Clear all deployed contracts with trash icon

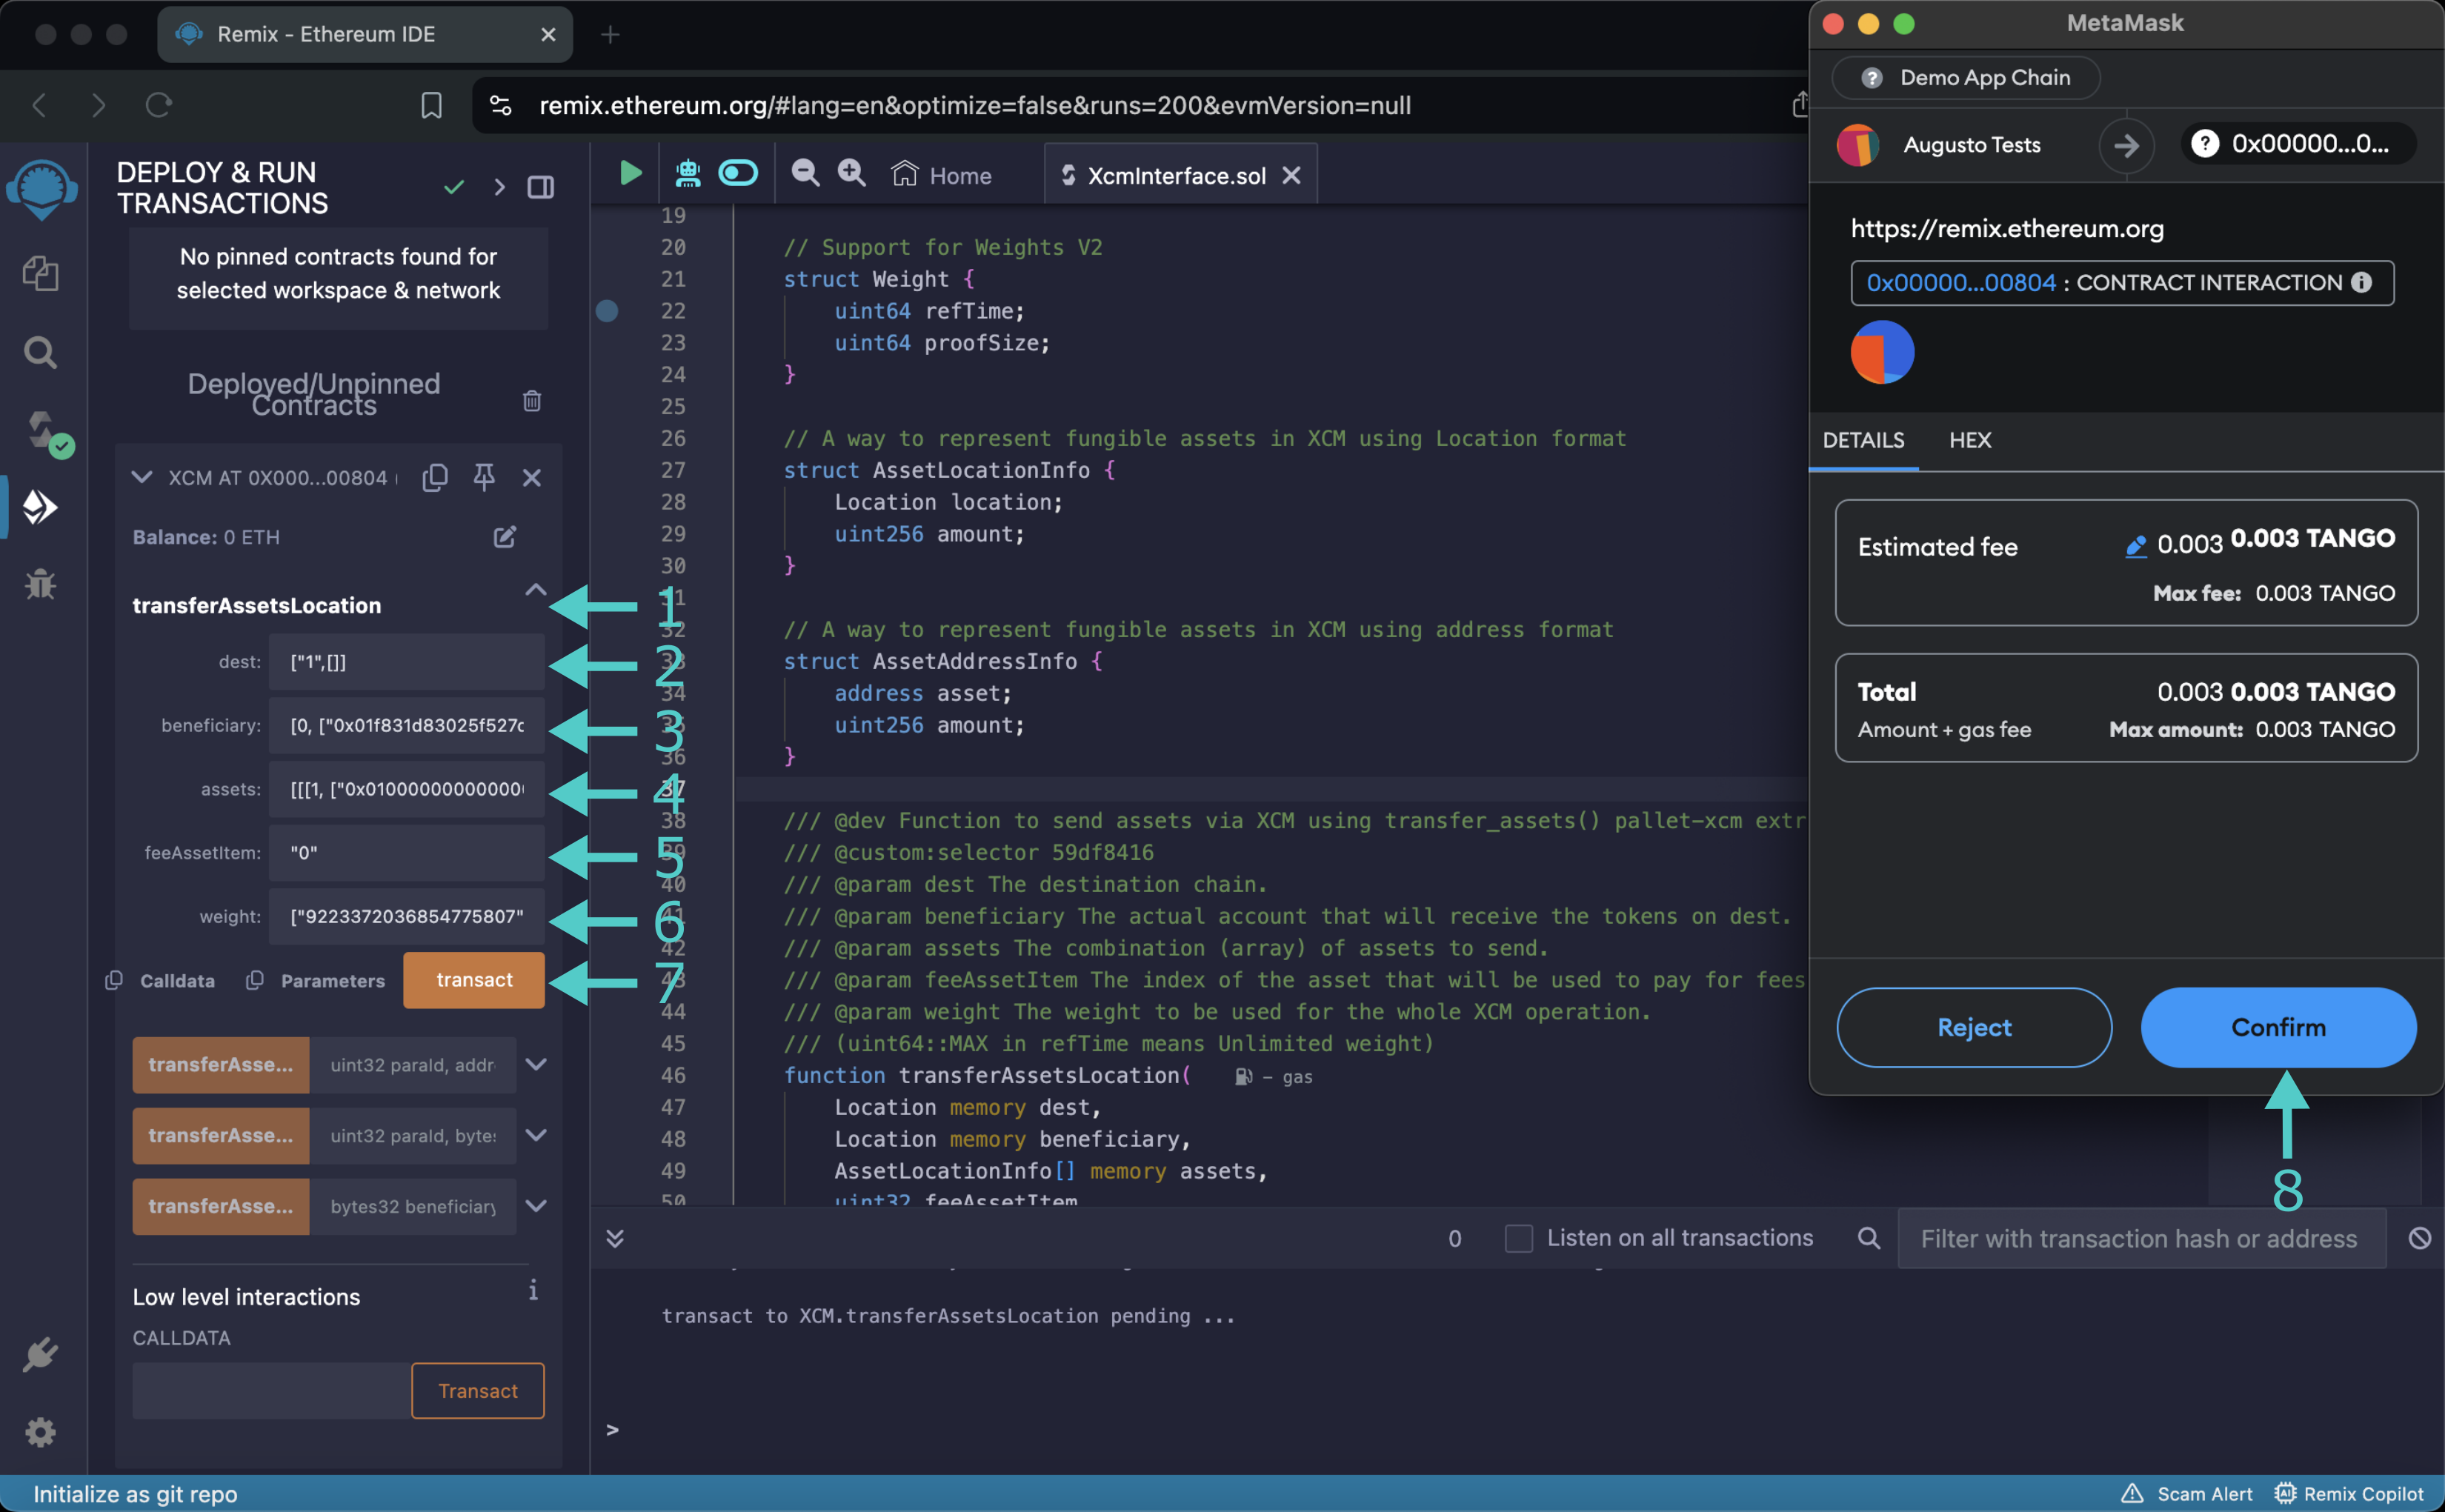532,400
